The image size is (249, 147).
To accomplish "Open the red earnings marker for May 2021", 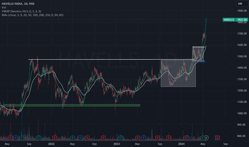I will 10,138.
